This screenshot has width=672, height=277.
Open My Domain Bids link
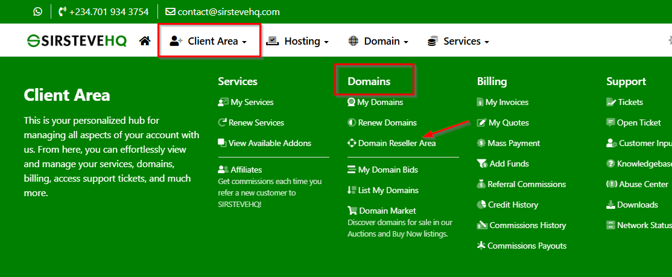click(x=388, y=170)
